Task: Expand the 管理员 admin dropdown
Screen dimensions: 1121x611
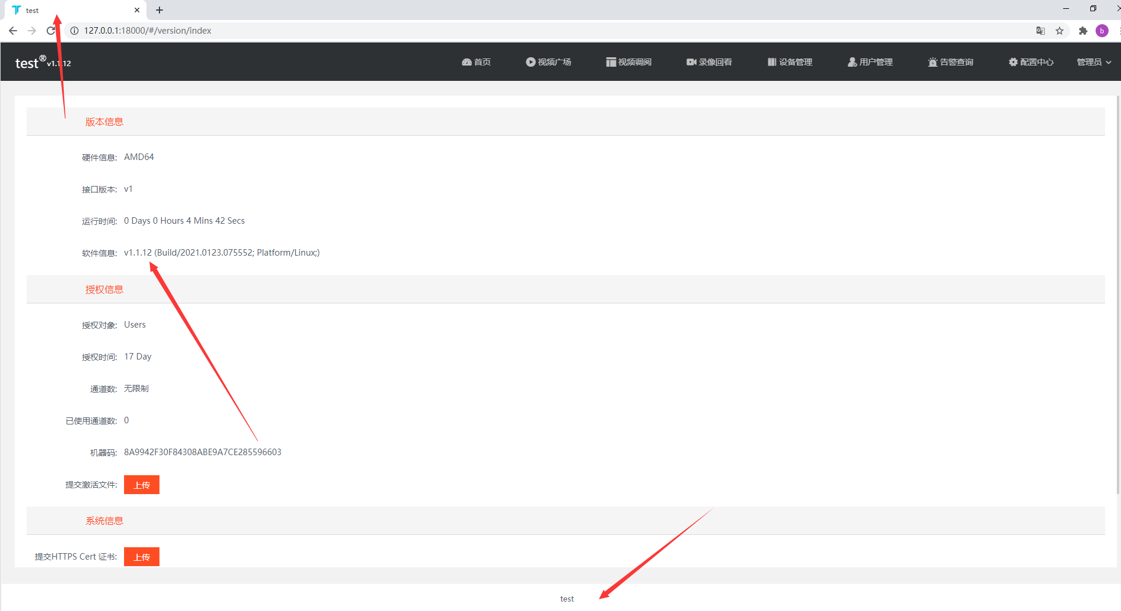Action: (1093, 62)
